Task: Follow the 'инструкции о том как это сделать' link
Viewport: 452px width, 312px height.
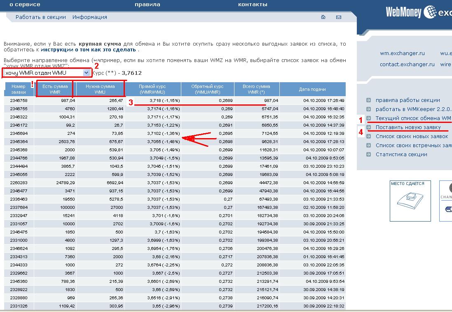Action: pos(88,50)
